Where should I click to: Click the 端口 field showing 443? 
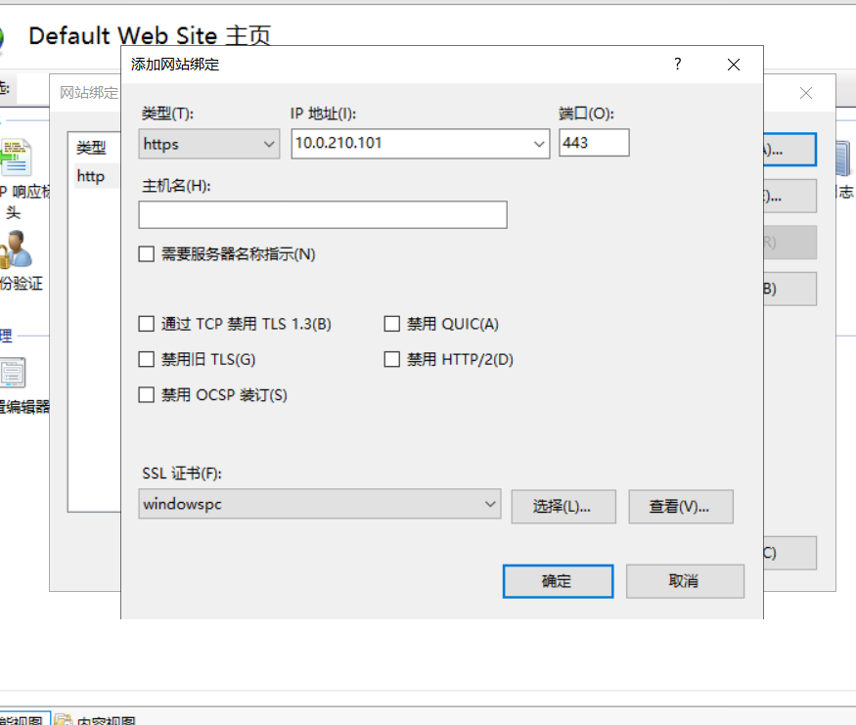pyautogui.click(x=594, y=143)
